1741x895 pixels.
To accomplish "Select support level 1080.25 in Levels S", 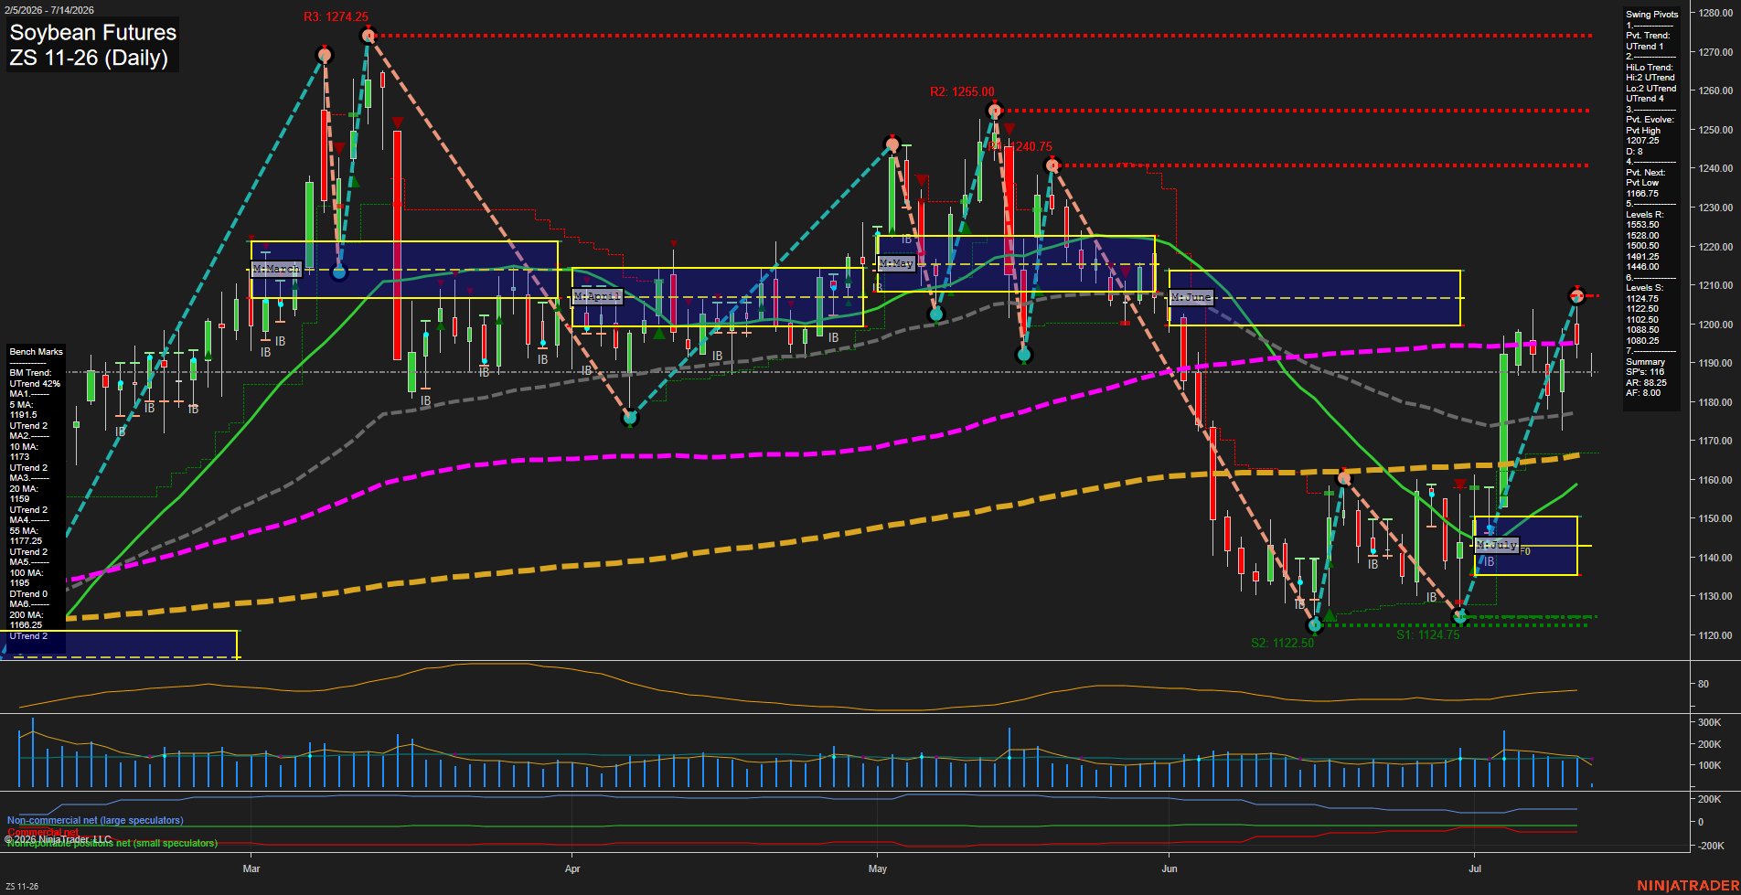I will click(1642, 341).
